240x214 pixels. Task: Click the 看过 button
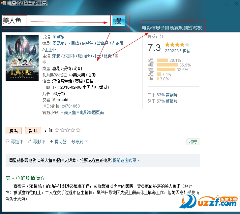pos(33,131)
